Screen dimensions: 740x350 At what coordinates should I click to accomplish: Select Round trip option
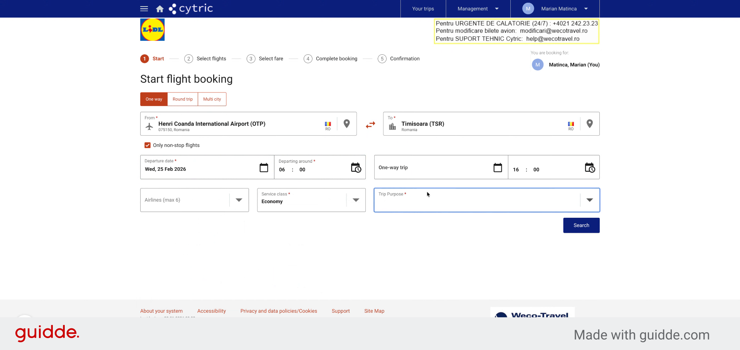tap(183, 99)
